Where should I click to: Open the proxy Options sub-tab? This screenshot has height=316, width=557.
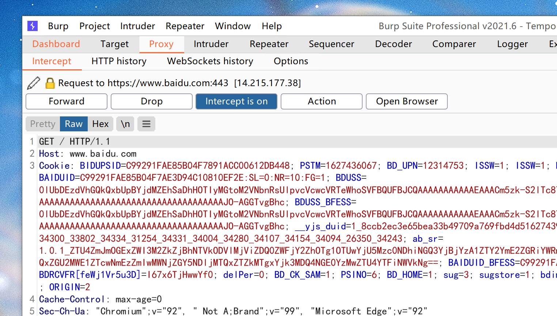[x=291, y=61]
